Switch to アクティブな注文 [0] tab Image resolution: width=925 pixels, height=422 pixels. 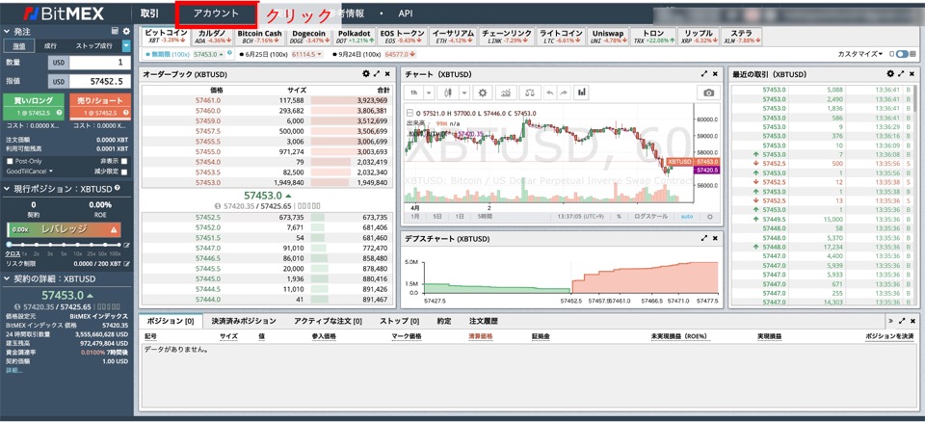coord(328,321)
